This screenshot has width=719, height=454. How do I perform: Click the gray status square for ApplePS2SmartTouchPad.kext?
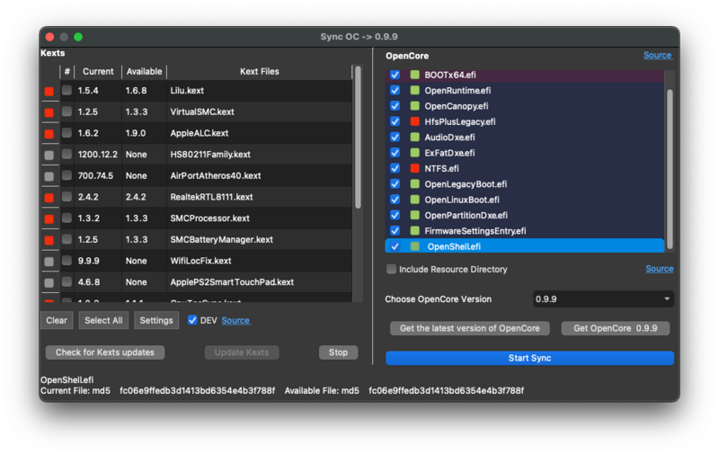pyautogui.click(x=49, y=282)
